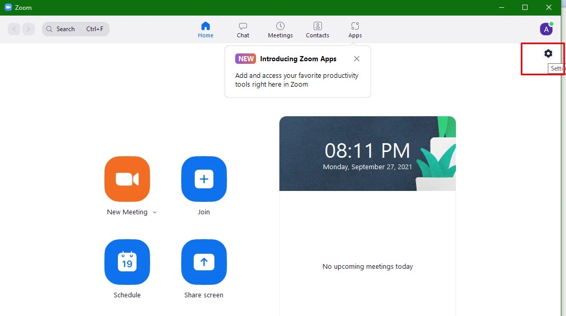The height and width of the screenshot is (316, 566).
Task: Click the 'Share screen' label text
Action: pyautogui.click(x=204, y=295)
